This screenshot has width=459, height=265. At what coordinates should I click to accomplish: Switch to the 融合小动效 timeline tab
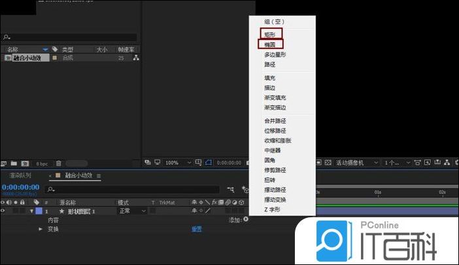78,175
